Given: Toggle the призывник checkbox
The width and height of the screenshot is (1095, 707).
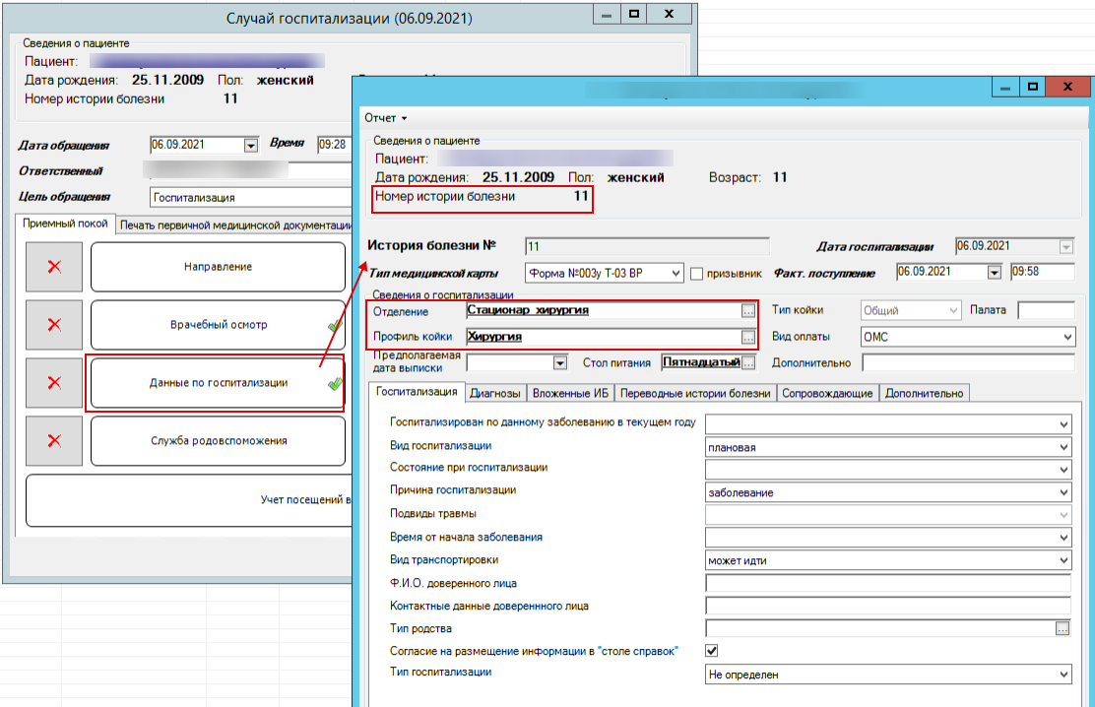Looking at the screenshot, I should pos(696,273).
